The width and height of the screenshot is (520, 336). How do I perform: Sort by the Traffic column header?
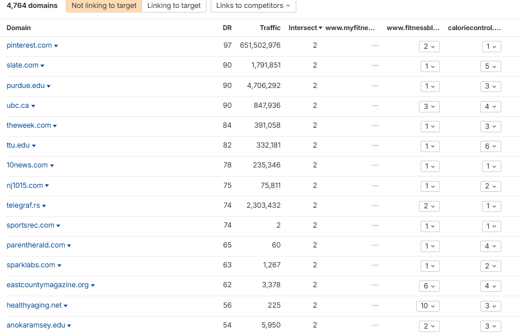click(x=270, y=28)
